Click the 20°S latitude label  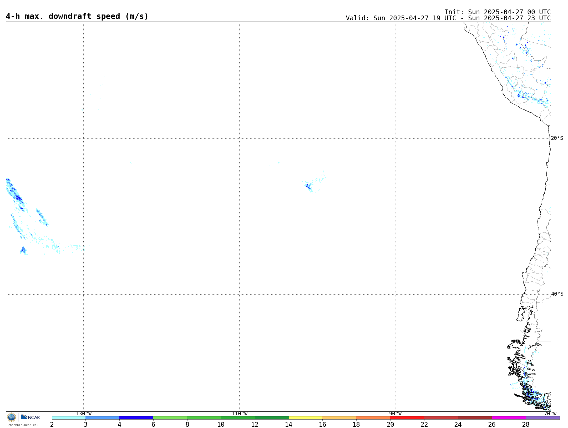pyautogui.click(x=557, y=138)
